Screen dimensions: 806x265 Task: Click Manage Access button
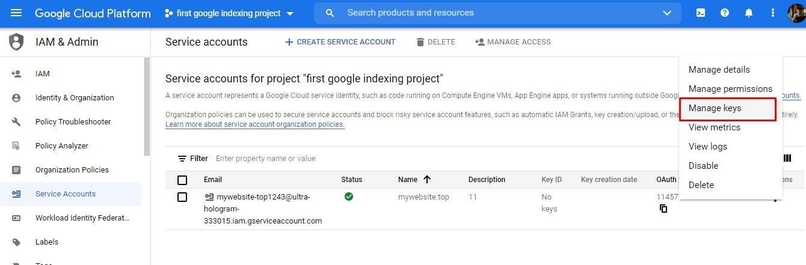click(x=512, y=42)
